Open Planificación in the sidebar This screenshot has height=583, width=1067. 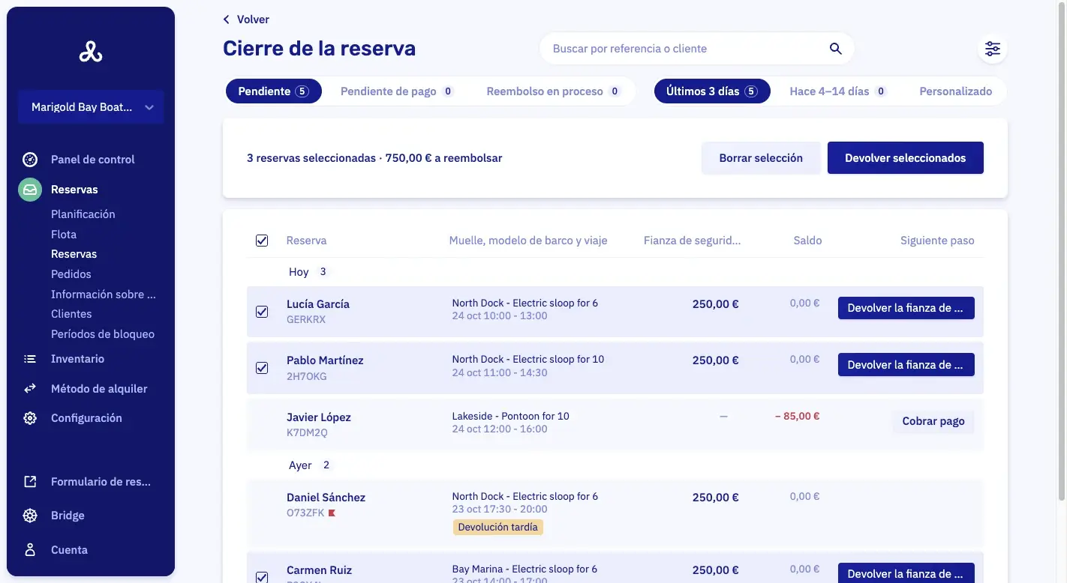[83, 214]
